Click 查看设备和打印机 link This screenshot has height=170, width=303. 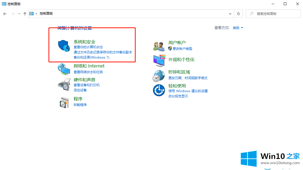point(87,85)
